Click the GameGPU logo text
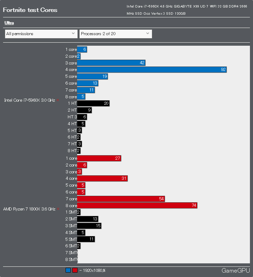This screenshot has height=277, width=253. (x=236, y=271)
